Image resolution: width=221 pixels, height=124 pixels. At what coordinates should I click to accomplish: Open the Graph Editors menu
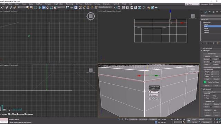tap(59, 4)
